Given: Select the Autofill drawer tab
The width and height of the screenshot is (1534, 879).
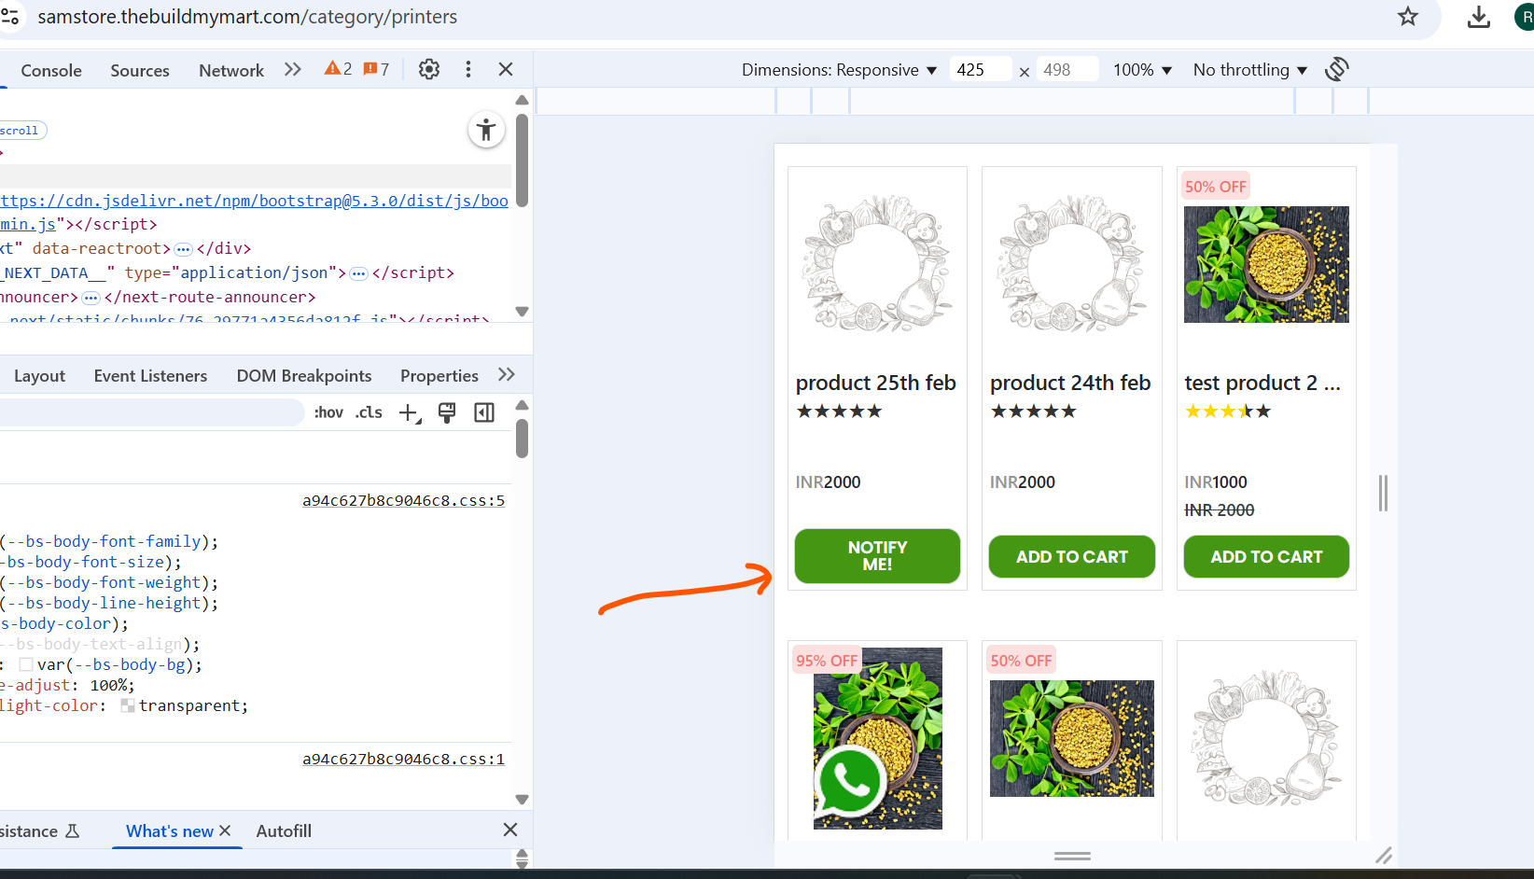Looking at the screenshot, I should [x=284, y=830].
